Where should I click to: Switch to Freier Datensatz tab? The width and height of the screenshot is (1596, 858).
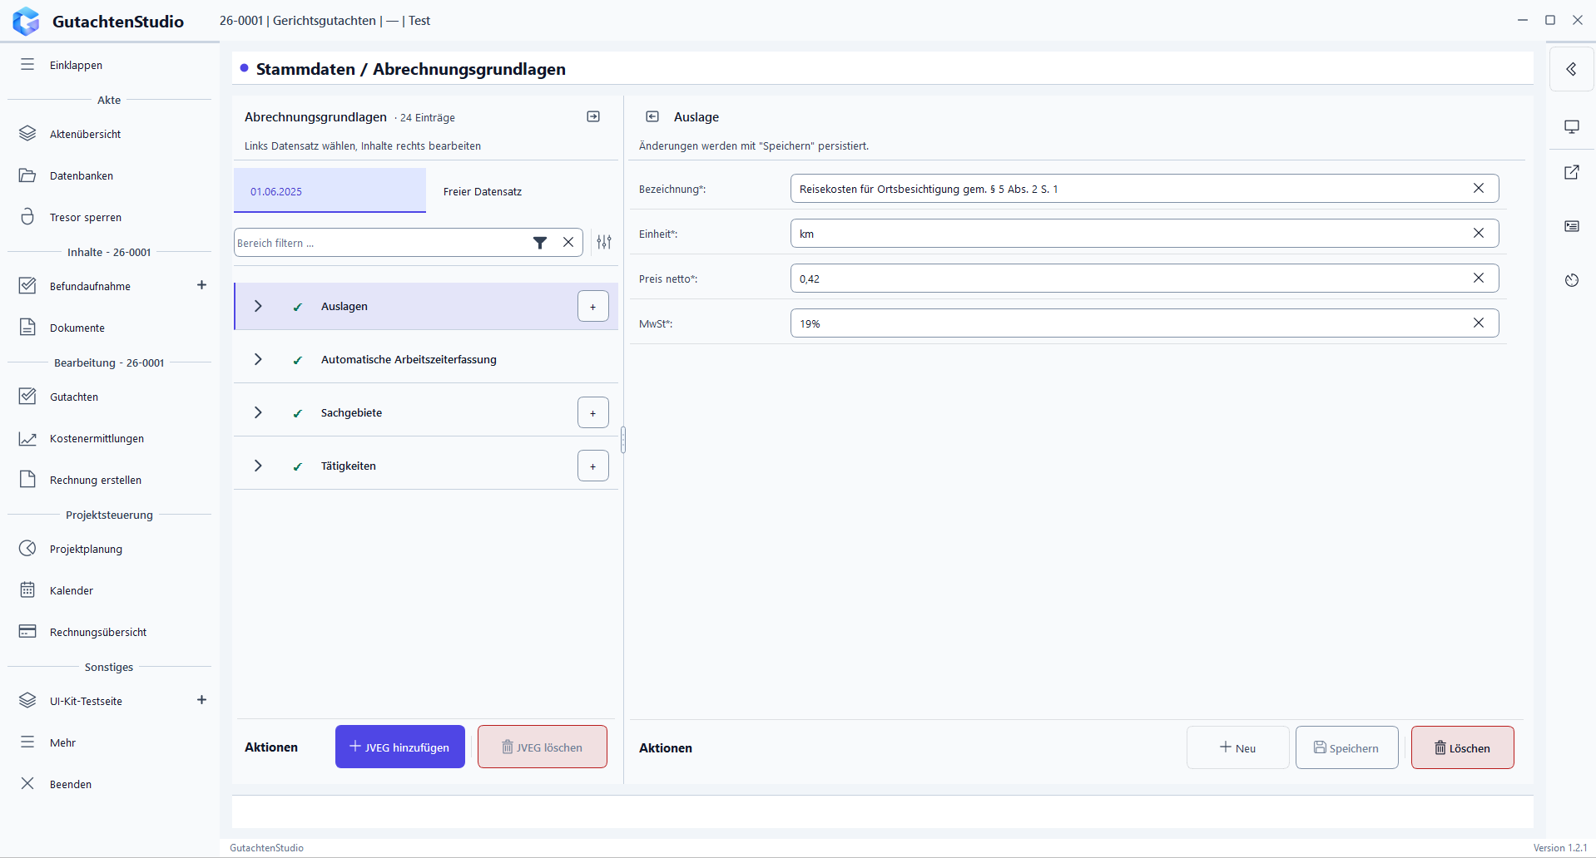(x=483, y=191)
